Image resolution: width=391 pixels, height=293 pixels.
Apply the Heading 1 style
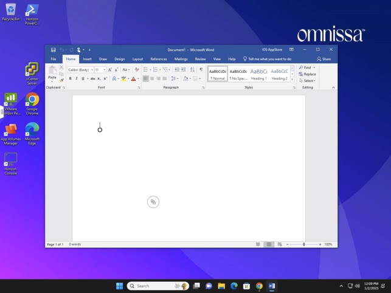coord(258,74)
